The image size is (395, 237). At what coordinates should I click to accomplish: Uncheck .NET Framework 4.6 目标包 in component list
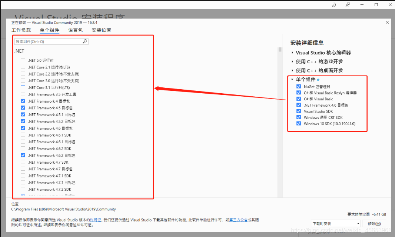pyautogui.click(x=23, y=128)
